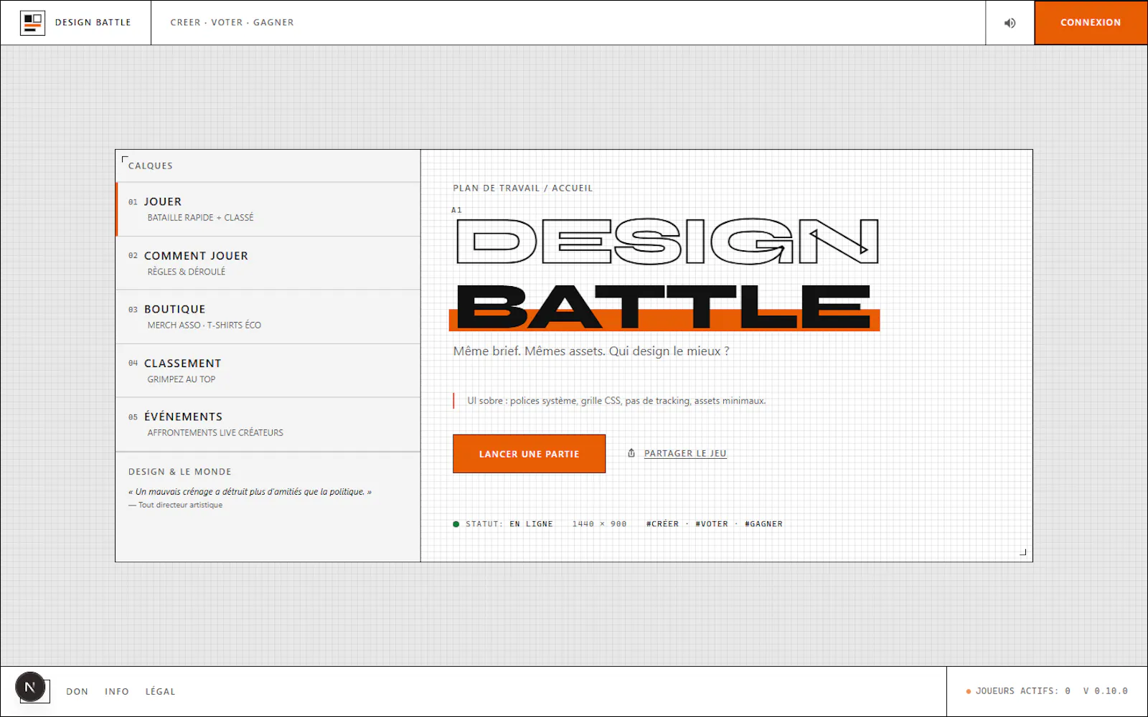The image size is (1148, 717).
Task: Open the Partager le jeu link
Action: click(x=685, y=453)
